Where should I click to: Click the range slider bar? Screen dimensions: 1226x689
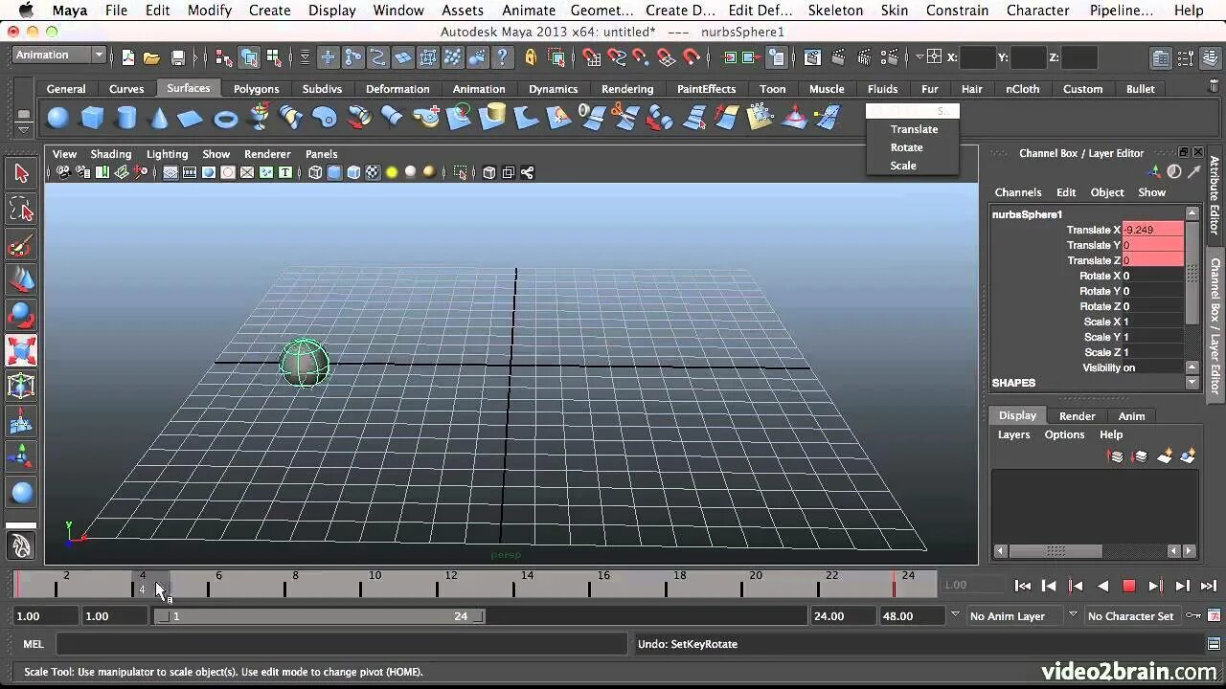pos(320,616)
